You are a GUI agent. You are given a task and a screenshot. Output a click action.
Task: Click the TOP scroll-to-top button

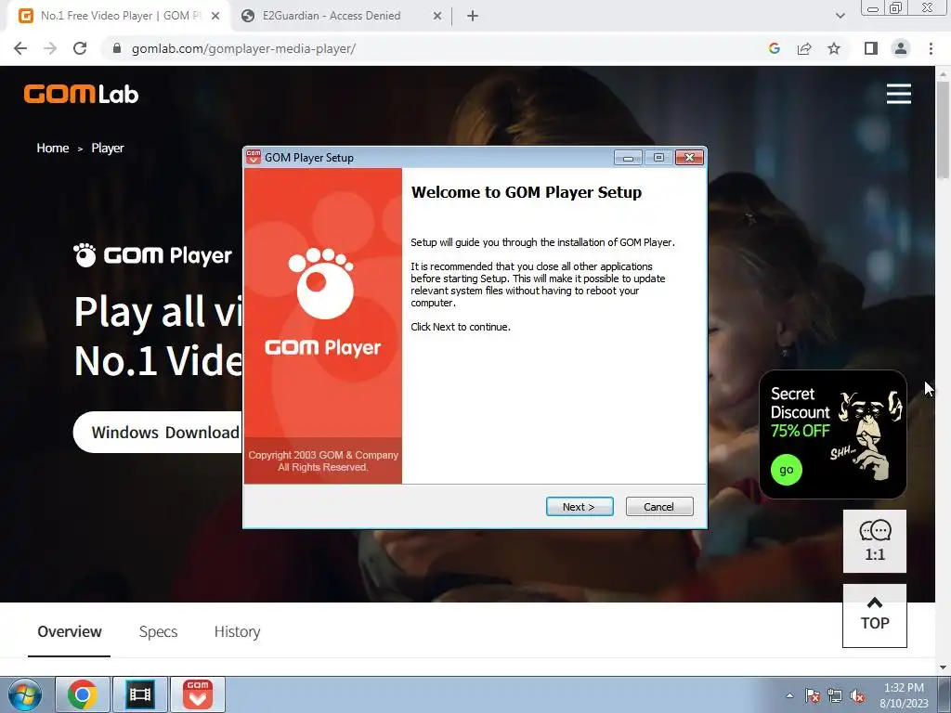pos(875,616)
